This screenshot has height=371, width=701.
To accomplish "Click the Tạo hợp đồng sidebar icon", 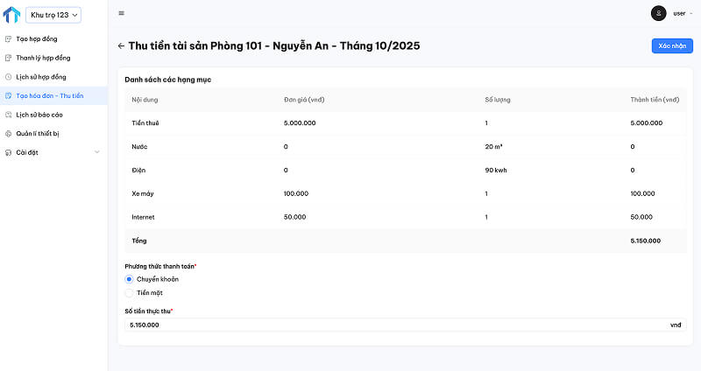I will [x=9, y=39].
